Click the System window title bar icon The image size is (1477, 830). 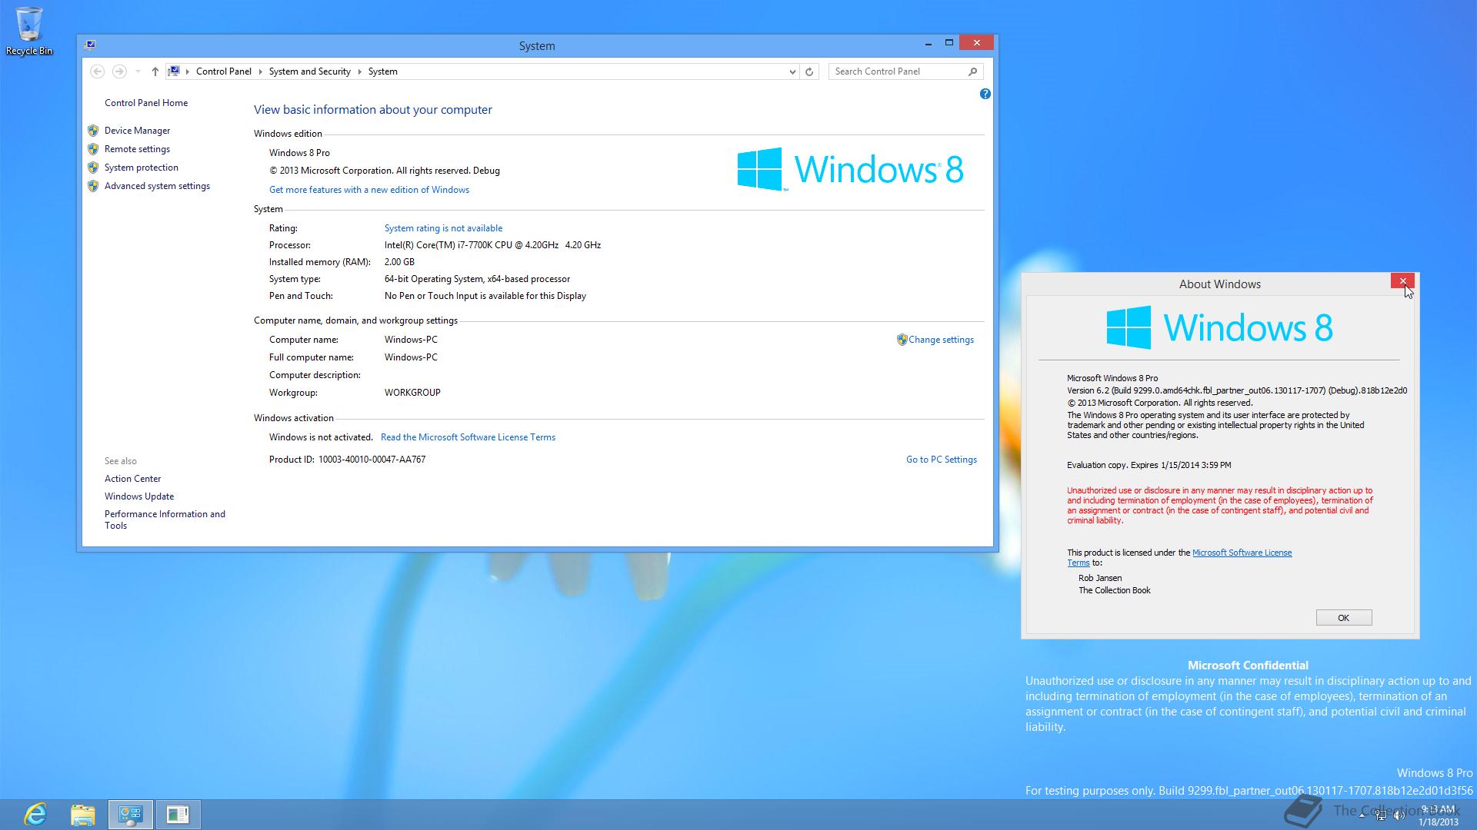[x=91, y=45]
